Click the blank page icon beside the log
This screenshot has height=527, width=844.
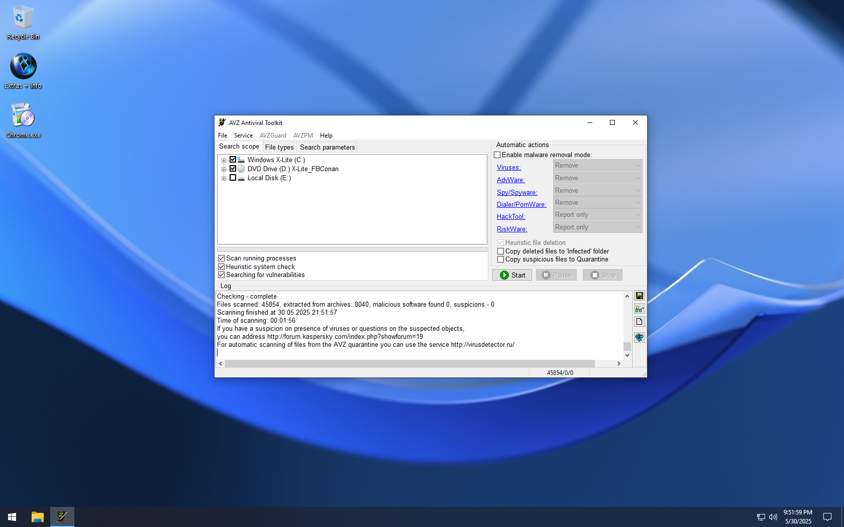(639, 322)
